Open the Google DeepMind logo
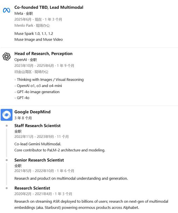Image resolution: width=178 pixels, height=213 pixels. 6,115
